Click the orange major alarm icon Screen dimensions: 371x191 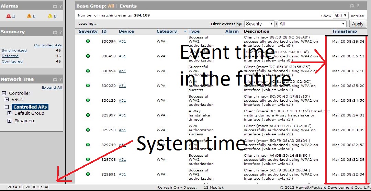point(29,16)
